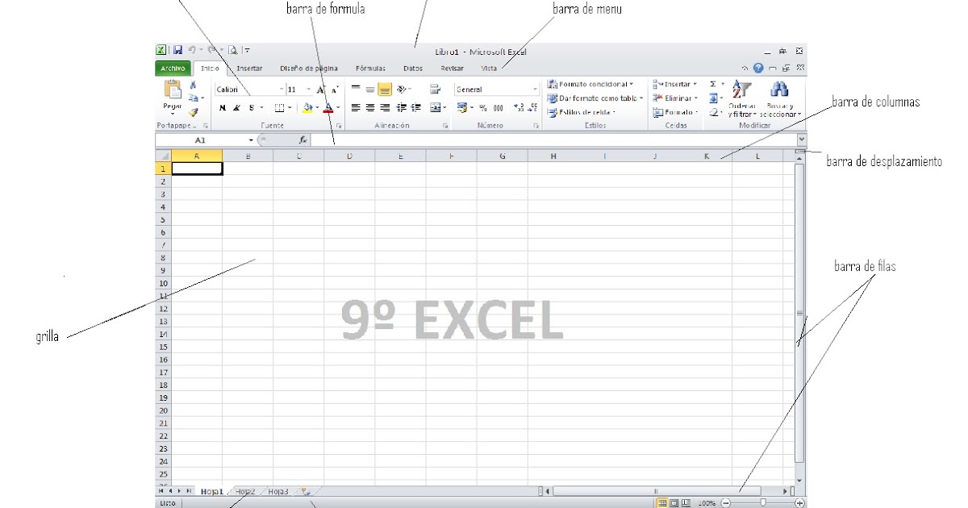This screenshot has height=508, width=968.
Task: Open the font size dropdown
Action: pyautogui.click(x=307, y=89)
